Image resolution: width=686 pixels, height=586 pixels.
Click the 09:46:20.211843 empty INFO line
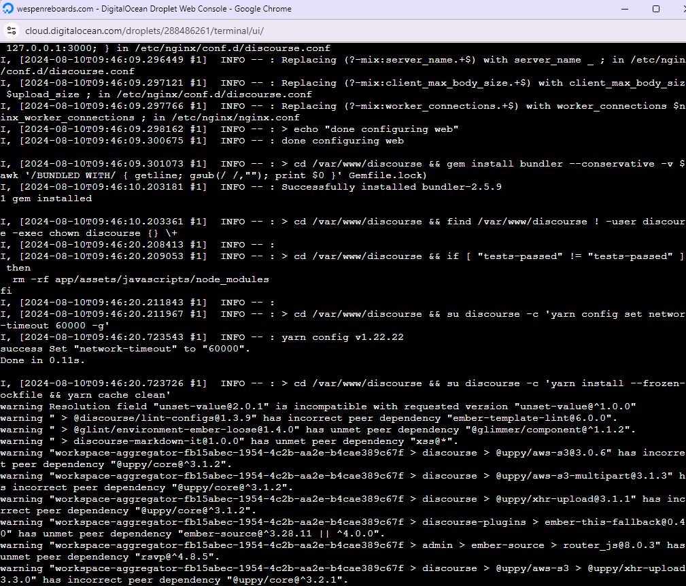coord(137,303)
